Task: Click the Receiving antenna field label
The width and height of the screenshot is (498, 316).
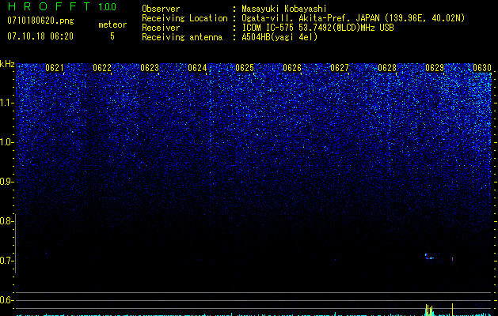Action: coord(182,37)
